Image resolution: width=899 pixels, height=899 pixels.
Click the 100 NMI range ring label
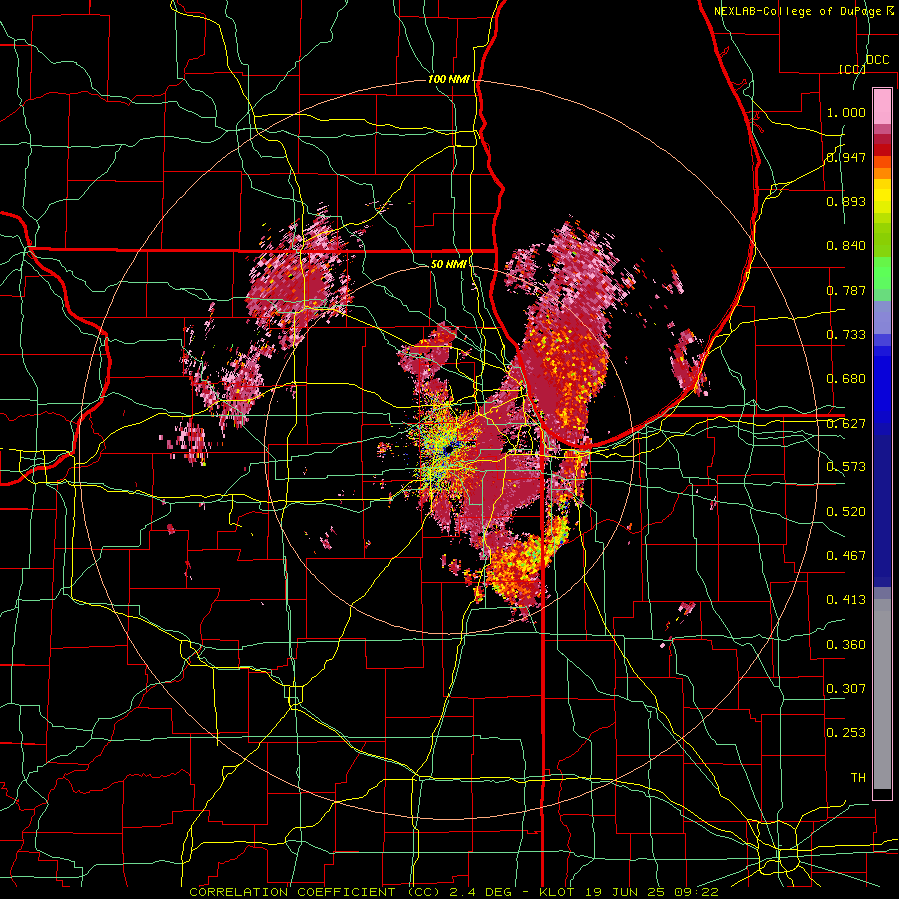pyautogui.click(x=449, y=79)
